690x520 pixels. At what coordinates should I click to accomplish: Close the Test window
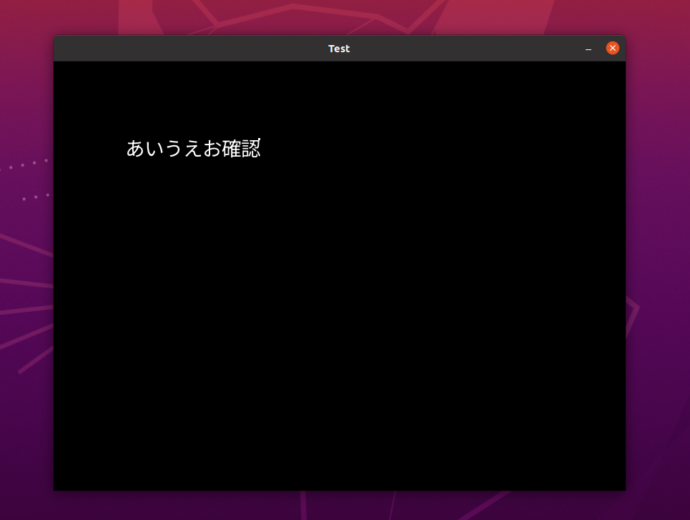click(612, 48)
